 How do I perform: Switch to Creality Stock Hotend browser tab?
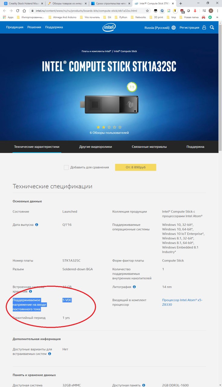[23, 3]
